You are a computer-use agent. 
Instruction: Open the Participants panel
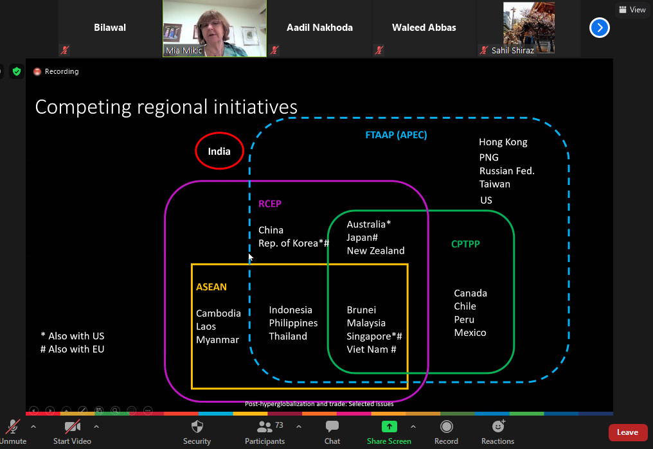point(264,432)
